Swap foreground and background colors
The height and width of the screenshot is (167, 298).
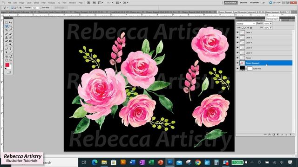[x=11, y=64]
